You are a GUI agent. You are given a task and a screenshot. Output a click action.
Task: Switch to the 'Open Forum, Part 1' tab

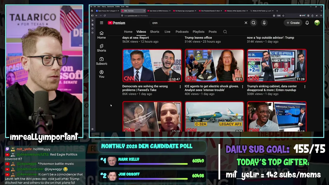click(x=107, y=11)
